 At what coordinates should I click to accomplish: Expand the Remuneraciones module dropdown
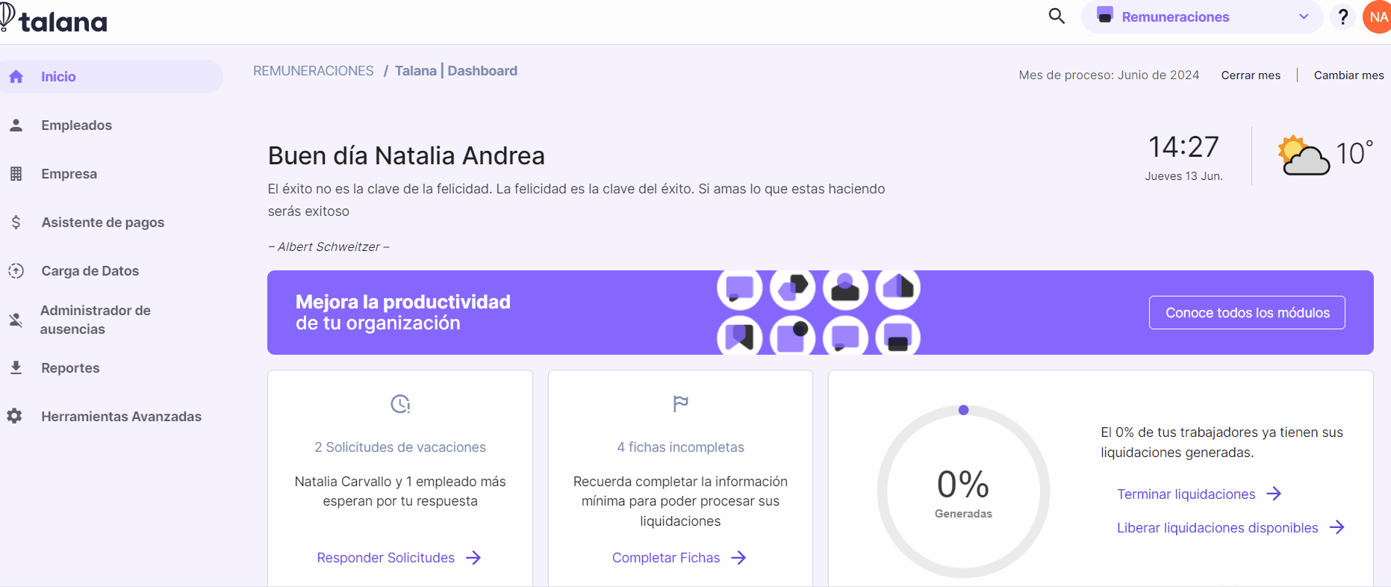pos(1202,16)
